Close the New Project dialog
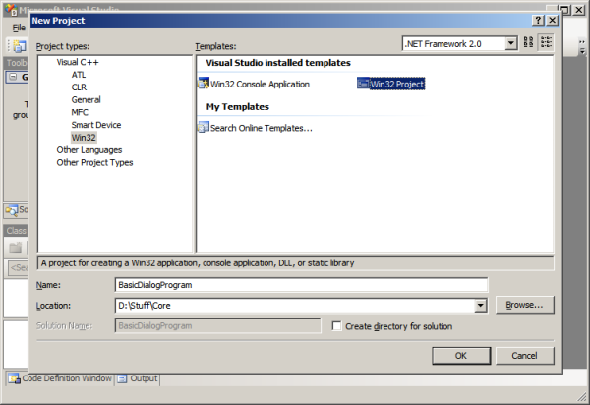590x405 pixels. point(552,21)
